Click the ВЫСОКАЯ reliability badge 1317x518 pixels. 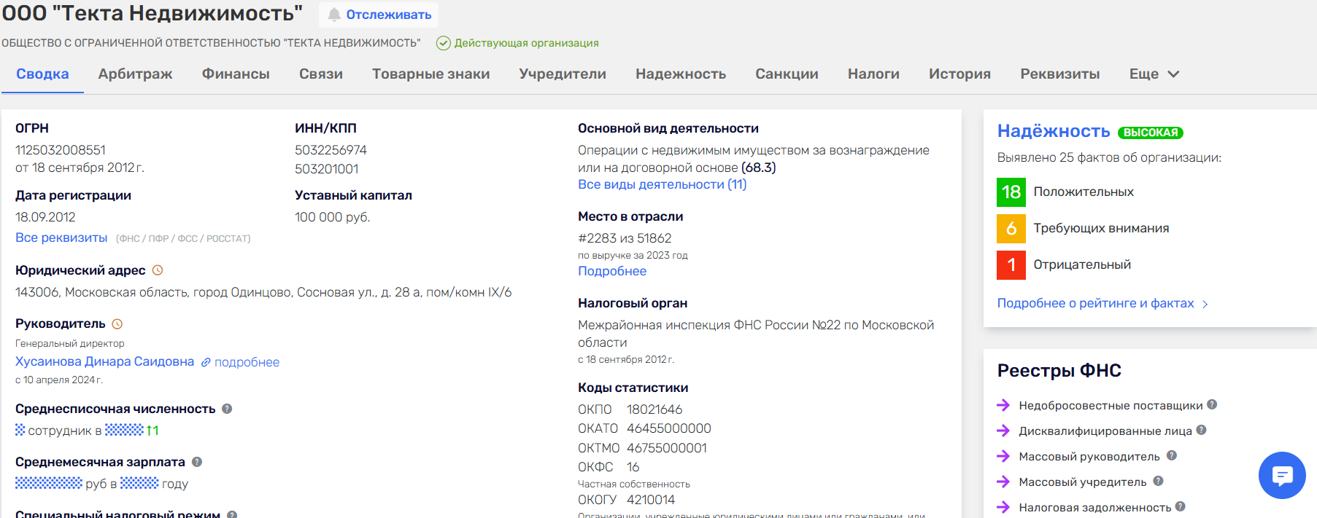1151,133
